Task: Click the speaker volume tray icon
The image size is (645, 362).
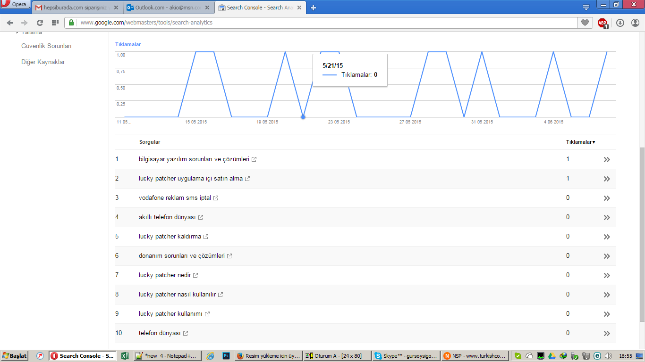Action: click(608, 356)
